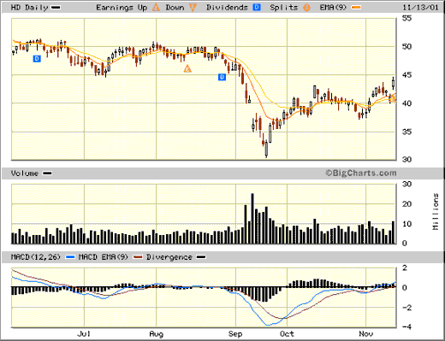Click the 'Nov' month axis label
The width and height of the screenshot is (445, 341).
pos(366,333)
